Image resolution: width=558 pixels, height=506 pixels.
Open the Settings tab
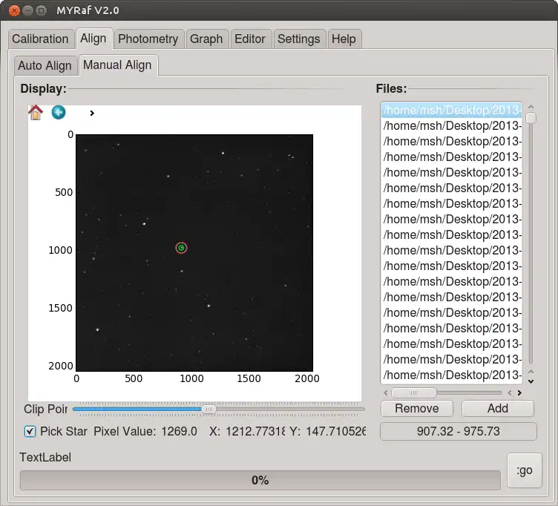coord(299,39)
